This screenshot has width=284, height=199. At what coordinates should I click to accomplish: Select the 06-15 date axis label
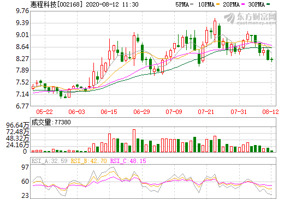tap(109, 112)
